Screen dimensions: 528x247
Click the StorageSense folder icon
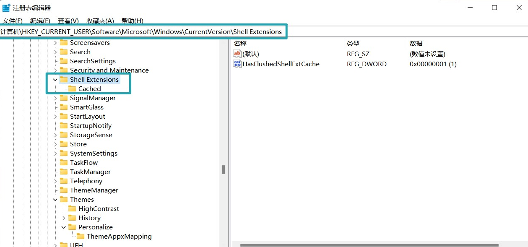(64, 135)
